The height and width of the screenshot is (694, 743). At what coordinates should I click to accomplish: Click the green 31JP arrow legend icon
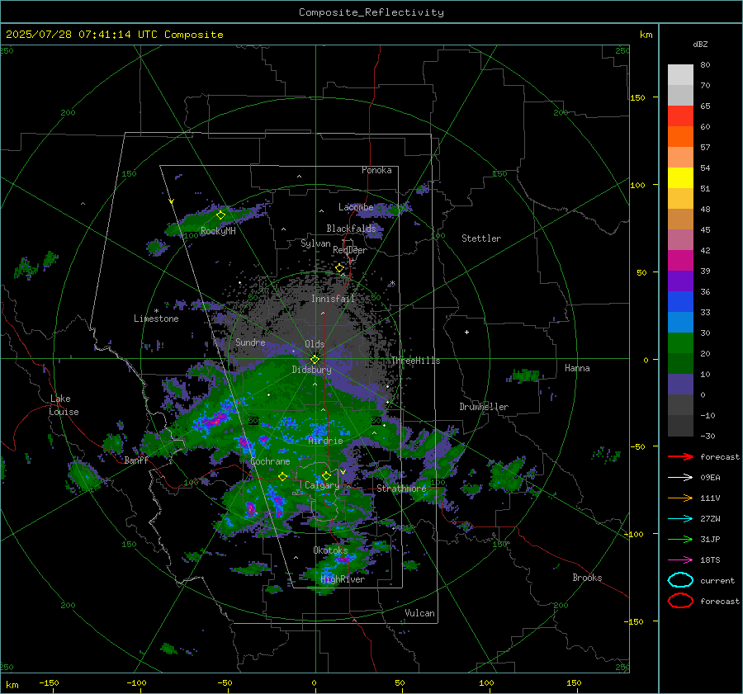click(680, 539)
